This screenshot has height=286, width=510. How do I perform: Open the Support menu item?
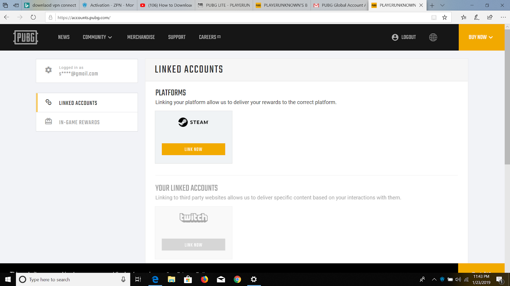(177, 37)
